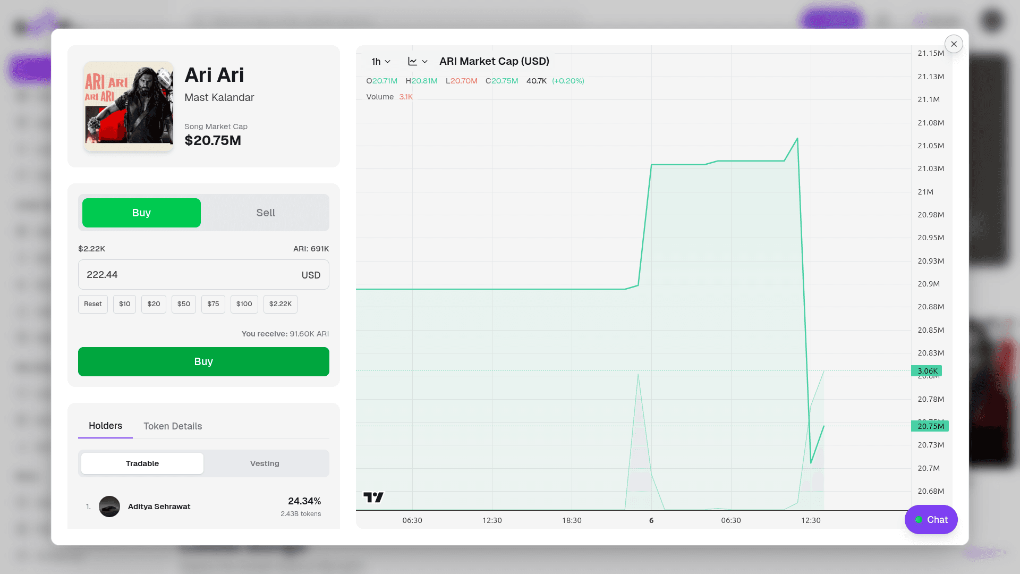The width and height of the screenshot is (1020, 574).
Task: Focus the USD amount input field
Action: tap(203, 275)
